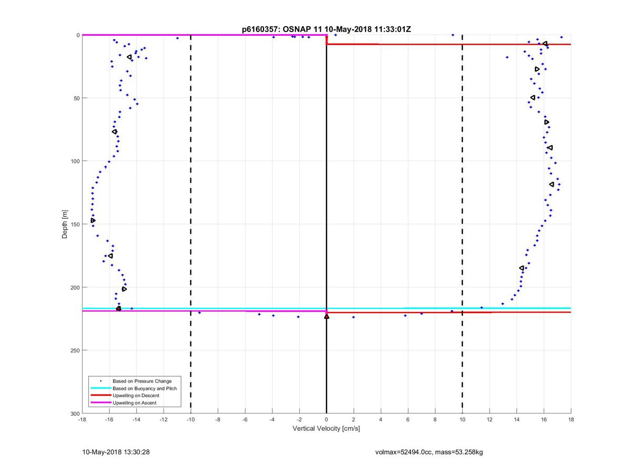Click x-axis tick label "4"
The height and width of the screenshot is (465, 631).
(381, 420)
